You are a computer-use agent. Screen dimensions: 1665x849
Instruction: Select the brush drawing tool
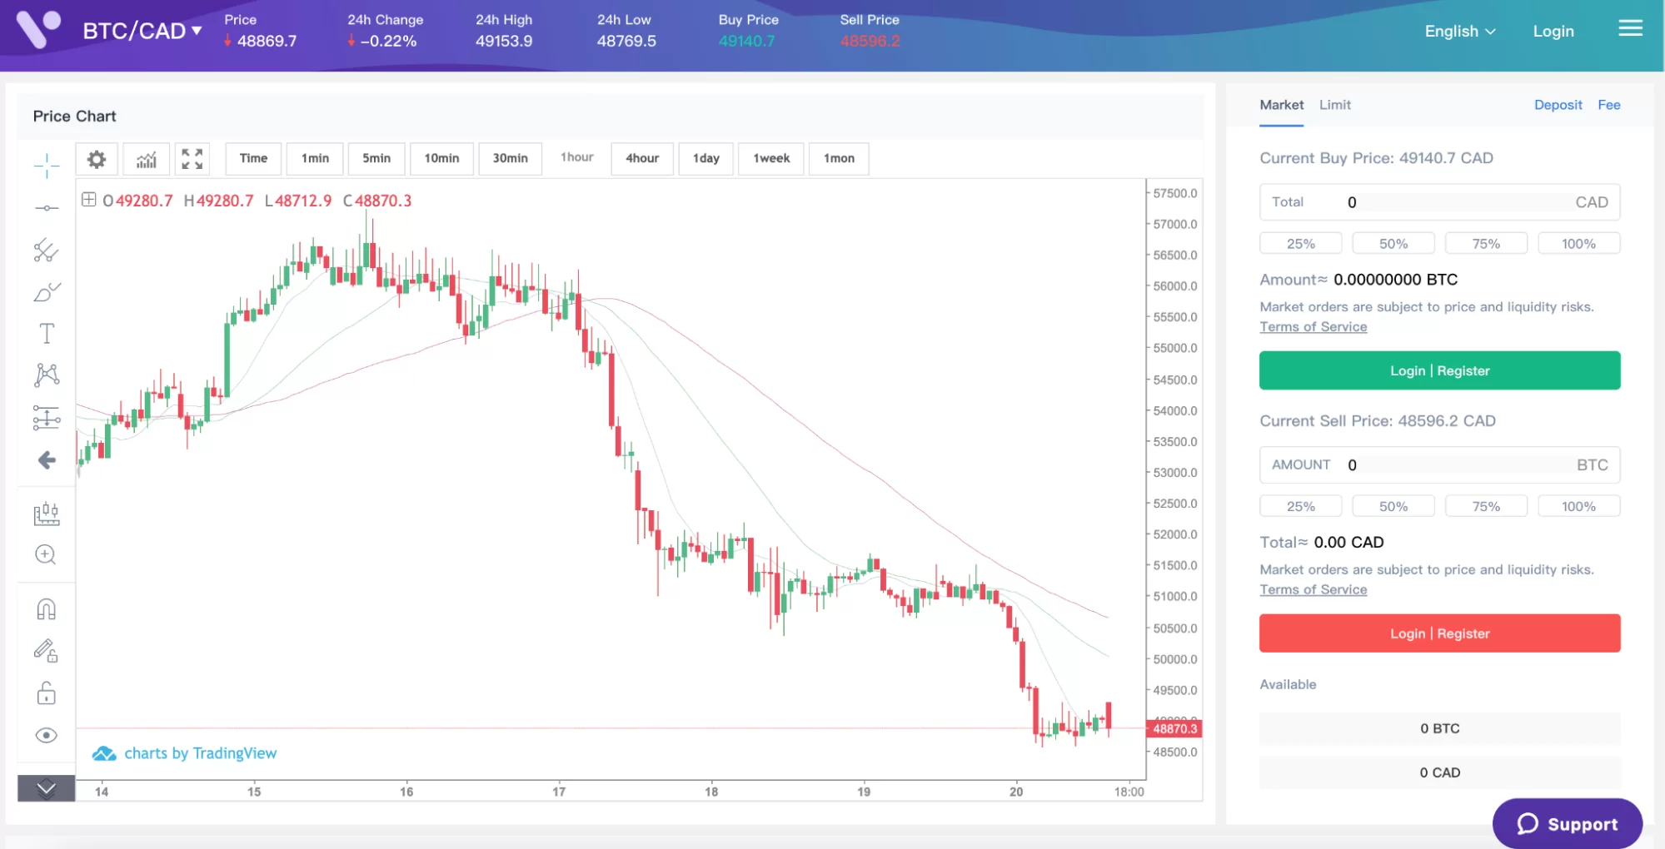click(x=47, y=292)
